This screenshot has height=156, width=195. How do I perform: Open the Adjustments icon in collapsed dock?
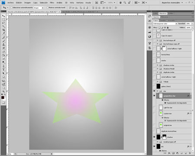149,36
